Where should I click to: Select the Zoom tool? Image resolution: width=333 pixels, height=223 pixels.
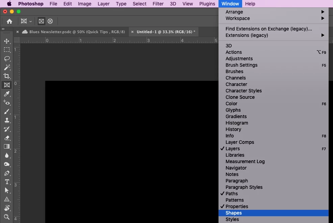click(x=7, y=217)
